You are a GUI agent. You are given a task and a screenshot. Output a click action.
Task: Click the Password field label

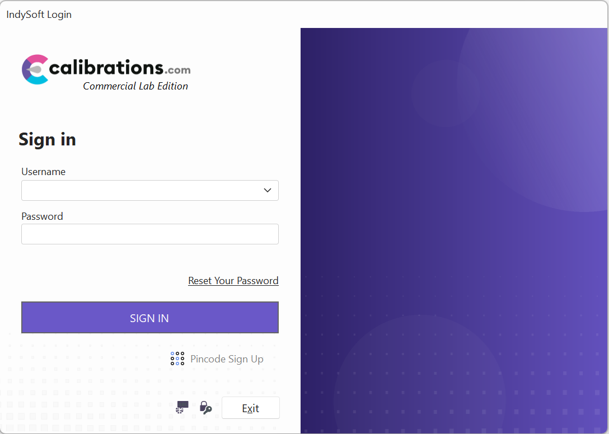tap(42, 216)
